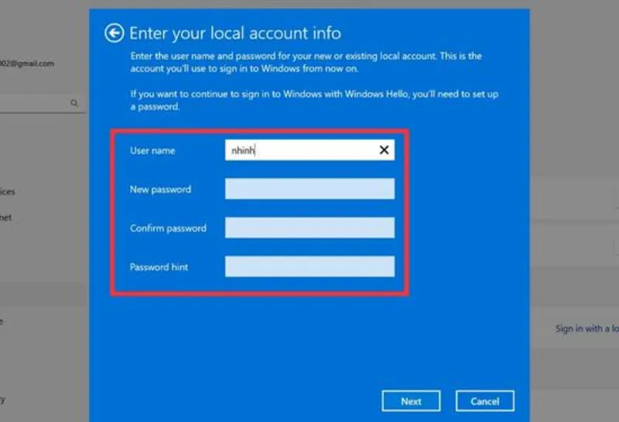The image size is (619, 422).
Task: Click the sidebar item ending in 'ices'
Action: click(7, 191)
